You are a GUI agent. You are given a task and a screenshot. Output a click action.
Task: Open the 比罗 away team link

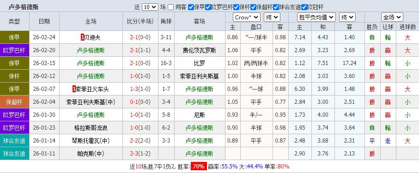coord(200,63)
